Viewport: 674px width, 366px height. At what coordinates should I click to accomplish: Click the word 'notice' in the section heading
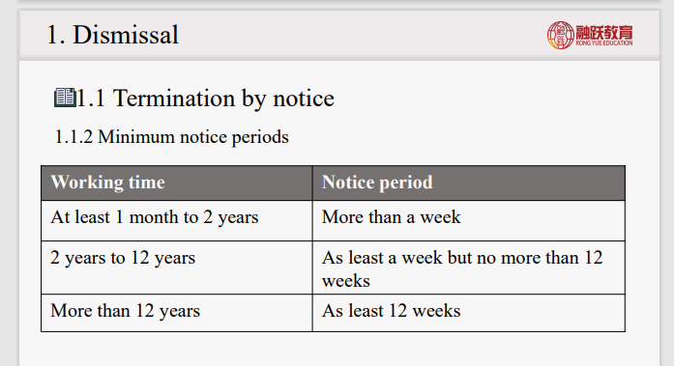tap(304, 99)
